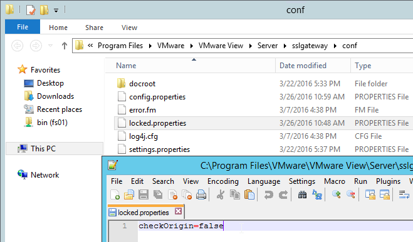Viewport: 413px width, 242px height.
Task: Zoom out with the magnifier minus icon
Action: [350, 195]
